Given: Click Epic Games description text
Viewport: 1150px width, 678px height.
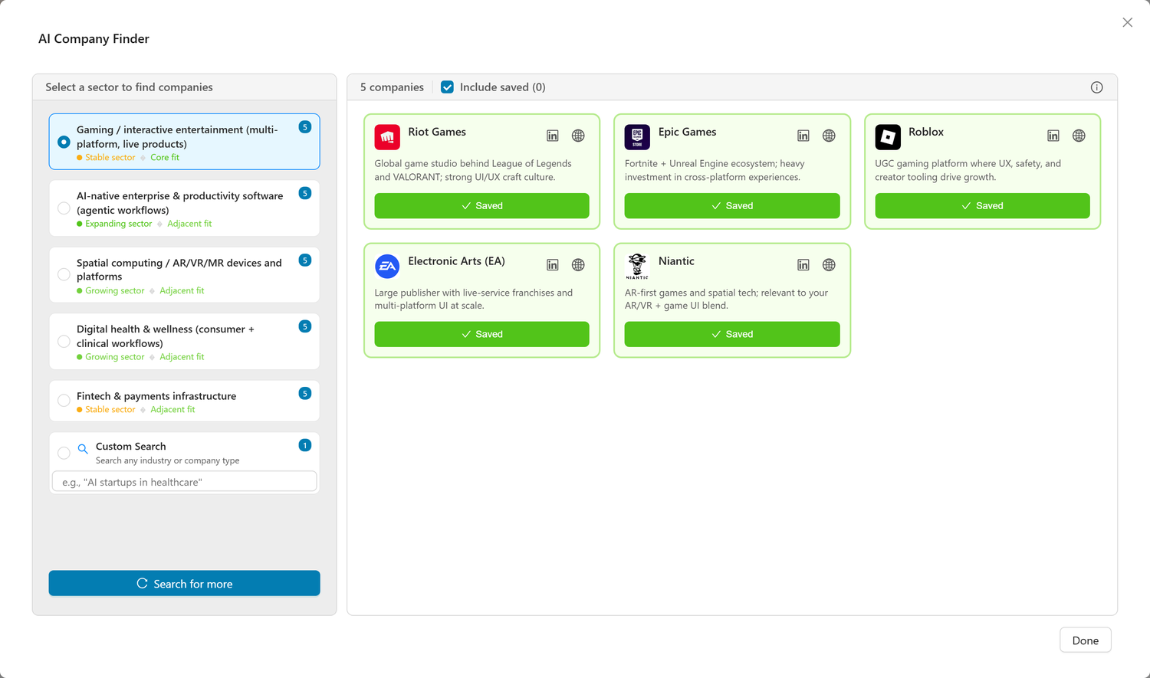Looking at the screenshot, I should pos(715,170).
